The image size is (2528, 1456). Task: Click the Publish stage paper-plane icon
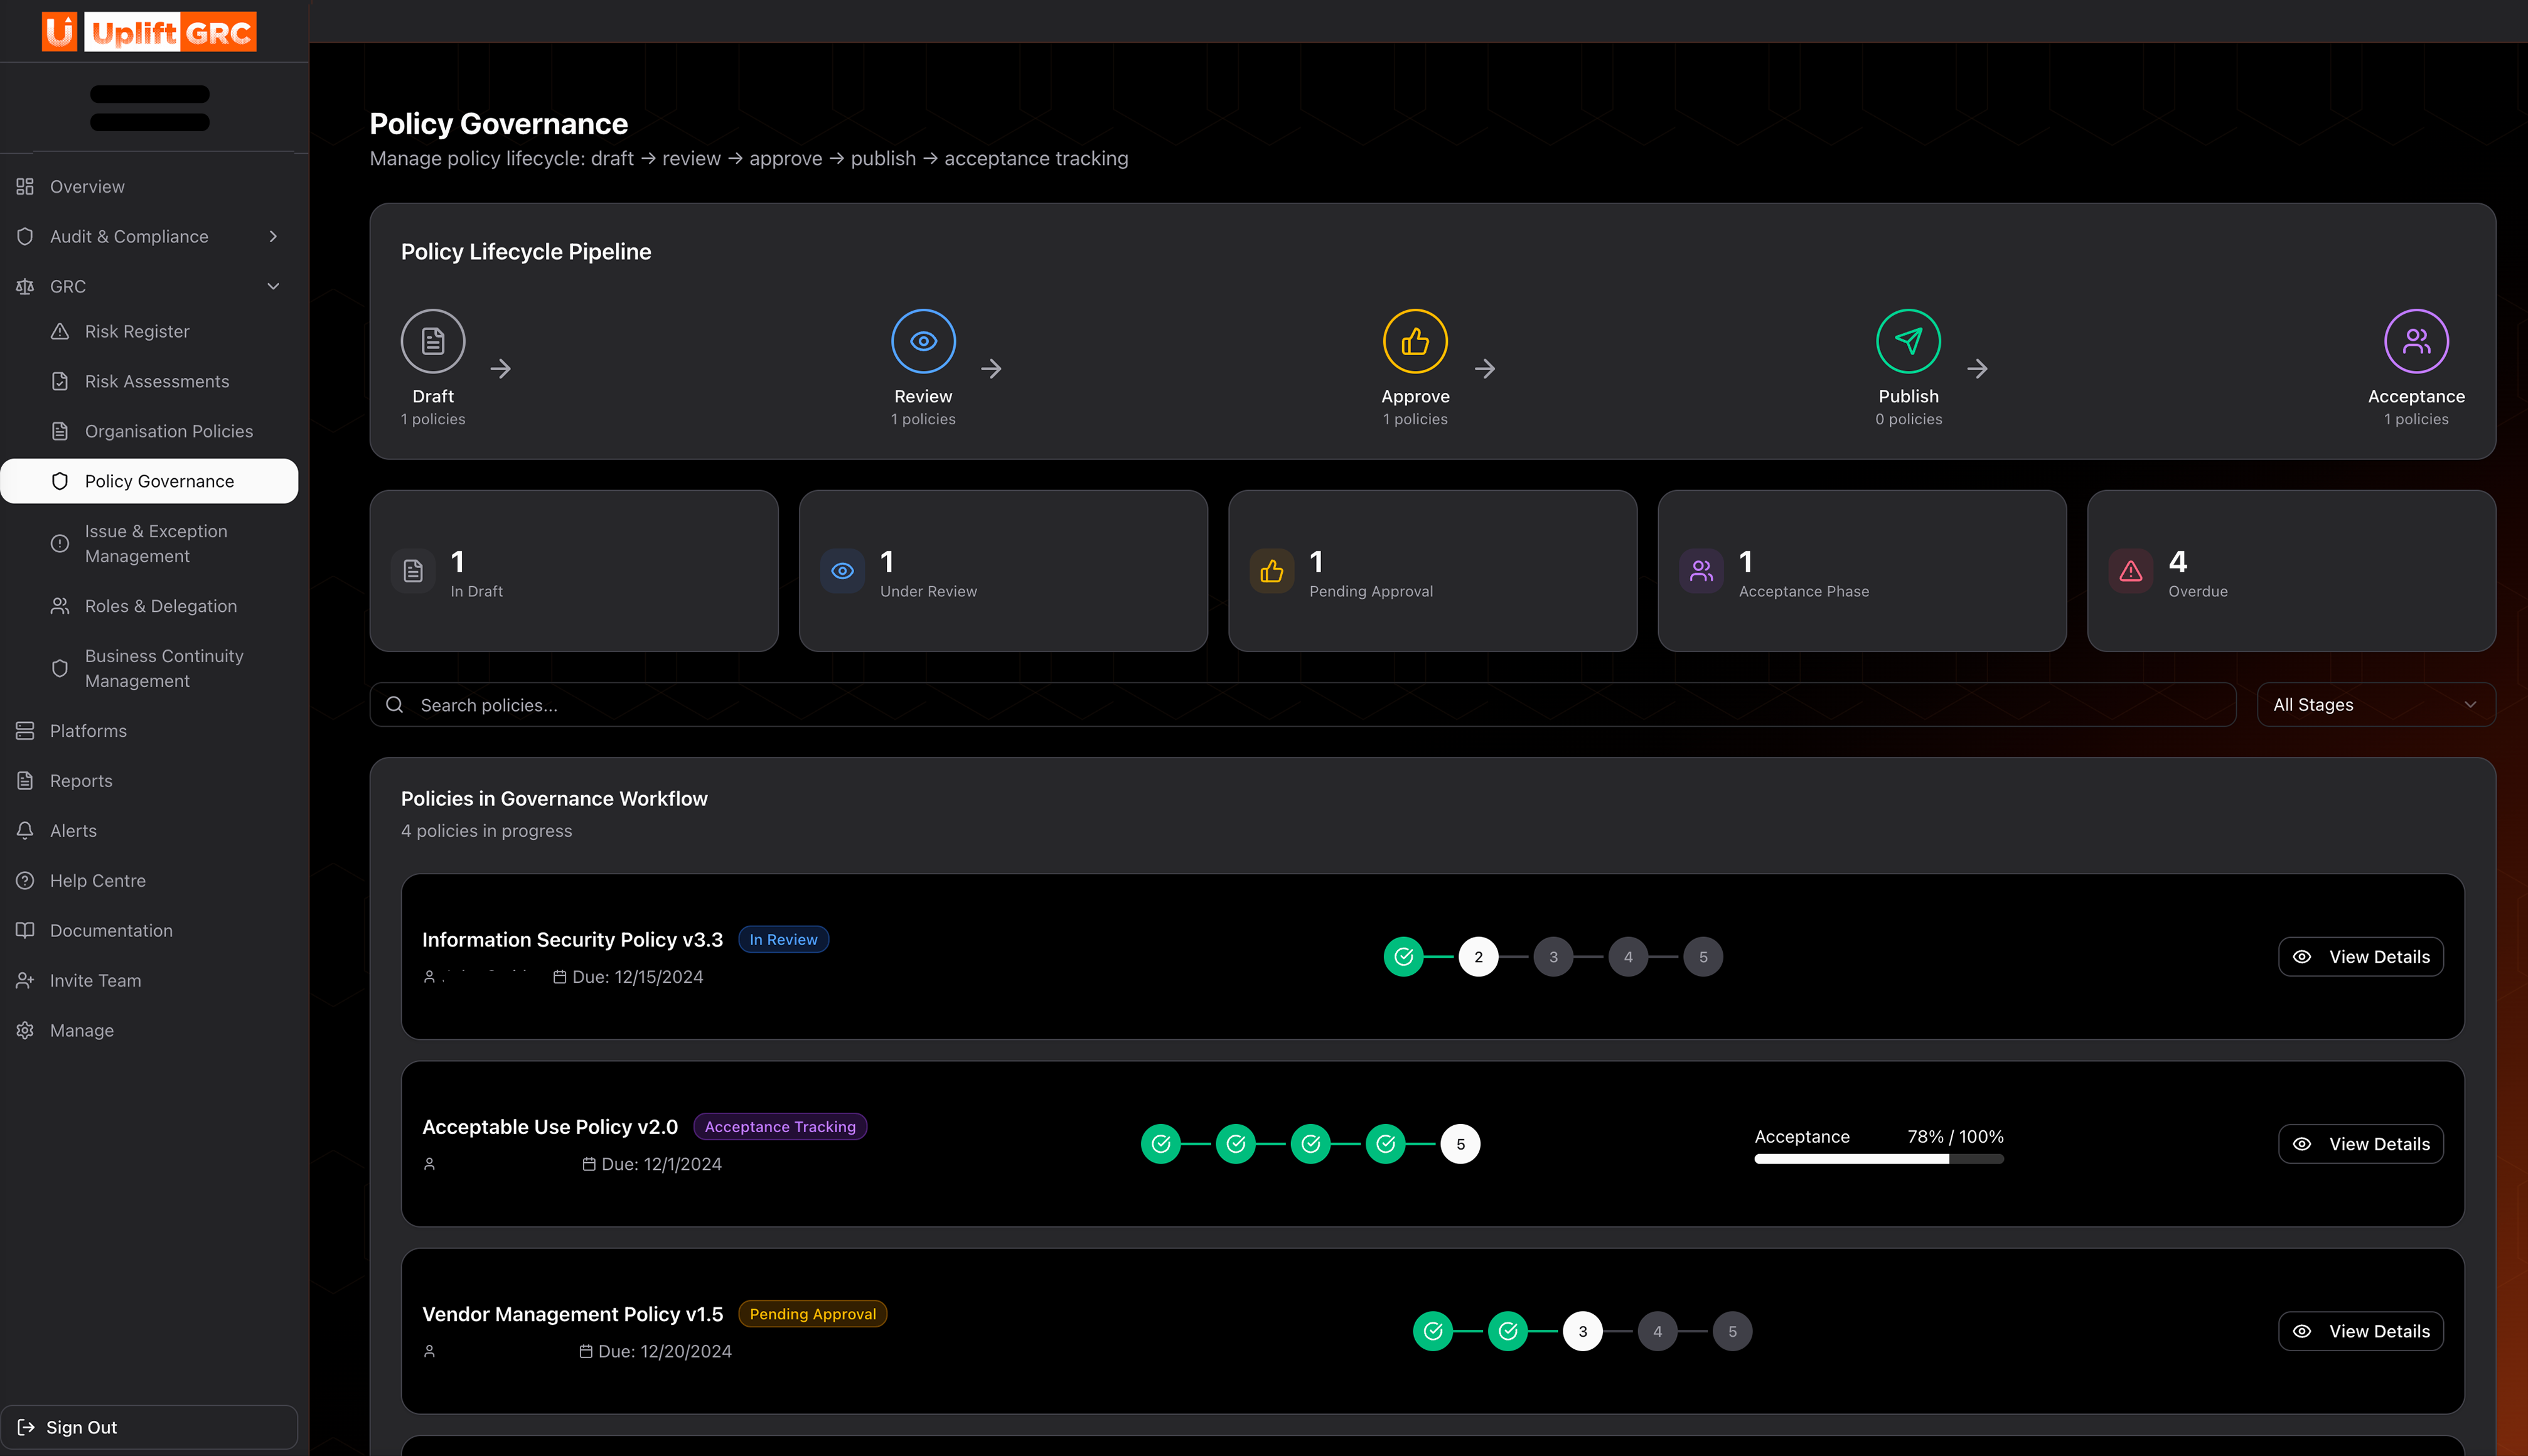click(x=1908, y=341)
